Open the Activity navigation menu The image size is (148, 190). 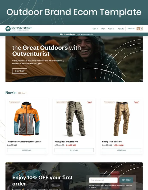pyautogui.click(x=121, y=29)
